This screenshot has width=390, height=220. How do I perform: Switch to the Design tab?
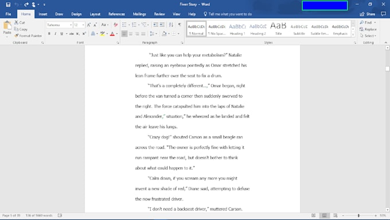point(76,14)
